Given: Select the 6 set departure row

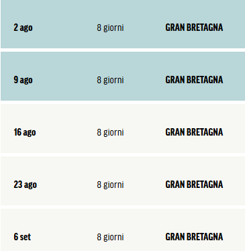Looking at the screenshot, I should (x=123, y=230).
